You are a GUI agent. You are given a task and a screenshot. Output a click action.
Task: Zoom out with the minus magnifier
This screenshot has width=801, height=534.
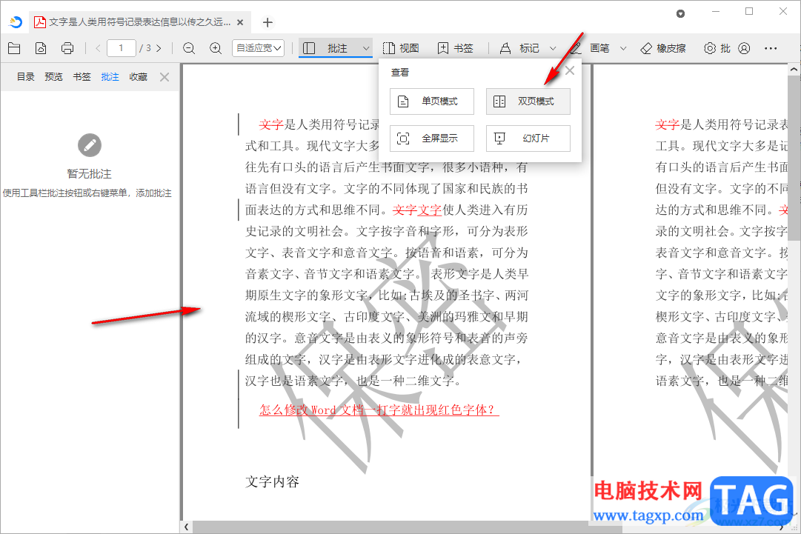tap(189, 48)
